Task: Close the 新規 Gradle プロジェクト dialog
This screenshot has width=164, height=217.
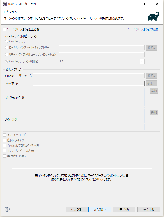Action: coord(157,4)
